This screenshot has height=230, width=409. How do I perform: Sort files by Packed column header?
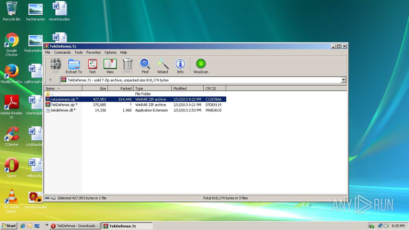point(120,88)
